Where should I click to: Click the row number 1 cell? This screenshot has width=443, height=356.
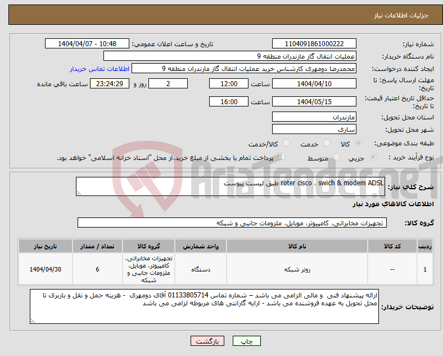coord(425,269)
